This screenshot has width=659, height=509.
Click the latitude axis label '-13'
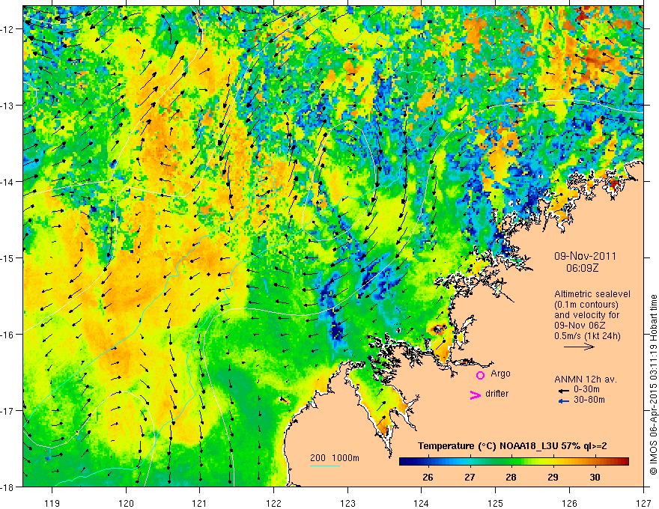8,106
